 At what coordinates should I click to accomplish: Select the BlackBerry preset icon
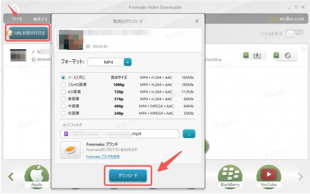230,177
